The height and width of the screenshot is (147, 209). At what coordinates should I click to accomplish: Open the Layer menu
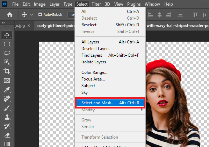point(55,4)
